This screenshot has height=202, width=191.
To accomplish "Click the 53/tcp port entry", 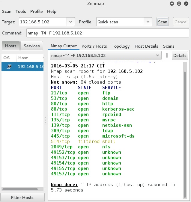I will (x=59, y=98).
